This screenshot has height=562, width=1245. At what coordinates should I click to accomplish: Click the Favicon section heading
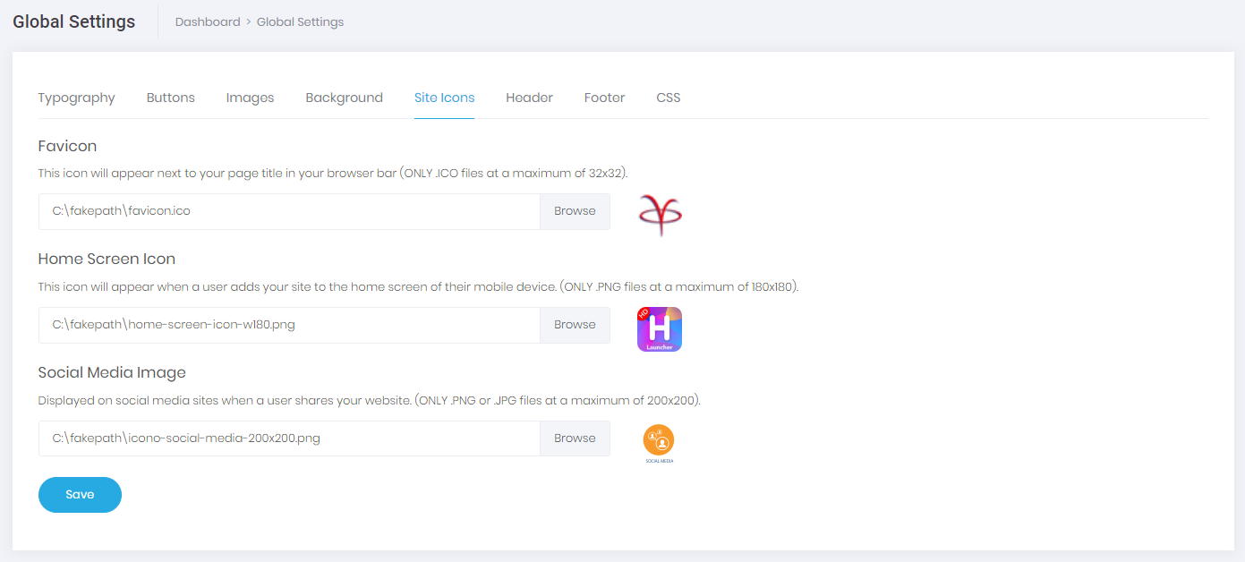pyautogui.click(x=67, y=146)
